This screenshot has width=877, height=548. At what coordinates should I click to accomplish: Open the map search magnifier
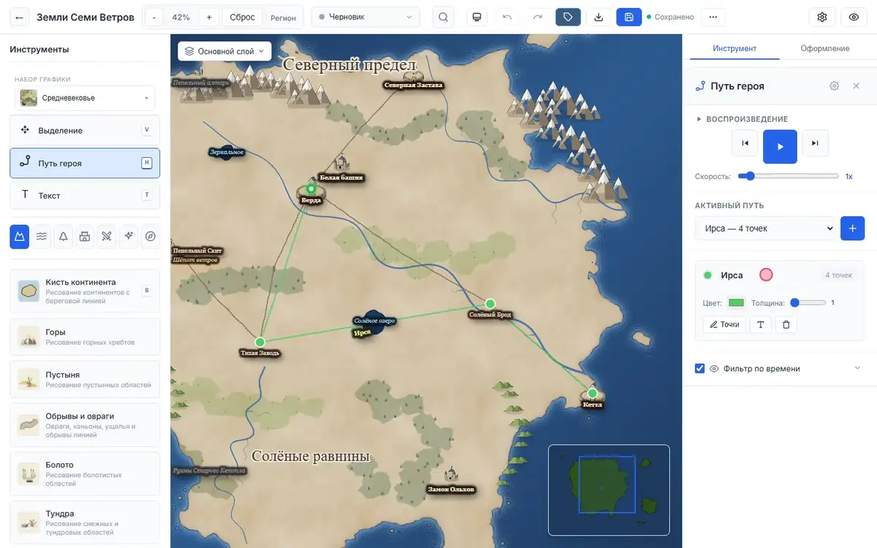pyautogui.click(x=443, y=17)
